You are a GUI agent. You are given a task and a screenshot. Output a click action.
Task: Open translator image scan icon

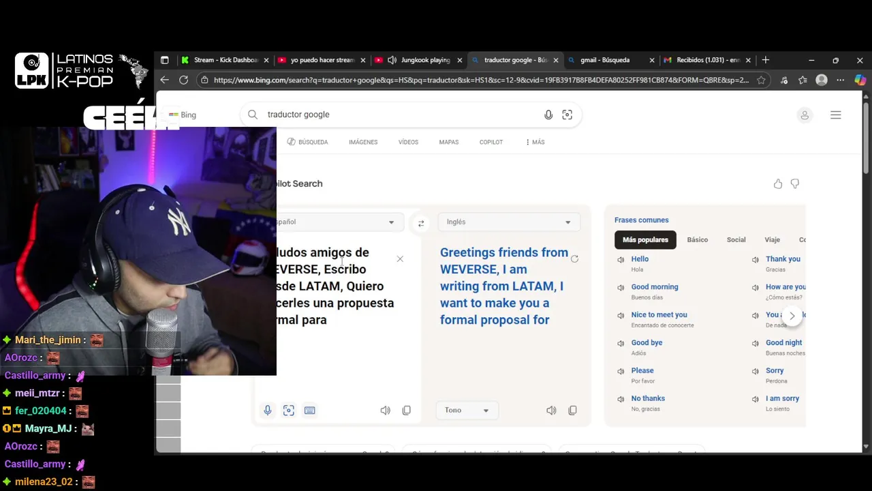[x=289, y=410]
